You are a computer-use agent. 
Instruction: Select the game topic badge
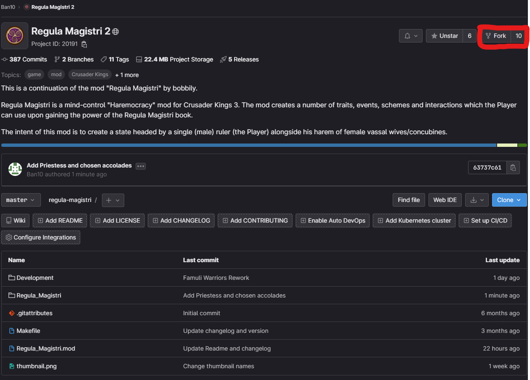[x=35, y=74]
